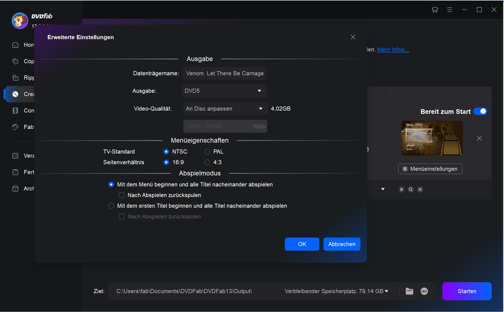Screen dimensions: 504x312
Task: Play the title preview icon
Action: [x=402, y=189]
